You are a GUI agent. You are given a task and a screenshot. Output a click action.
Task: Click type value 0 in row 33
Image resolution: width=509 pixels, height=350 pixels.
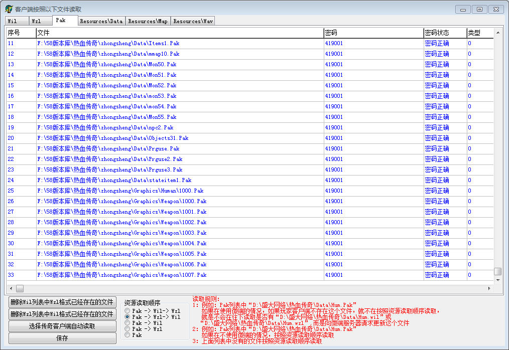click(469, 275)
